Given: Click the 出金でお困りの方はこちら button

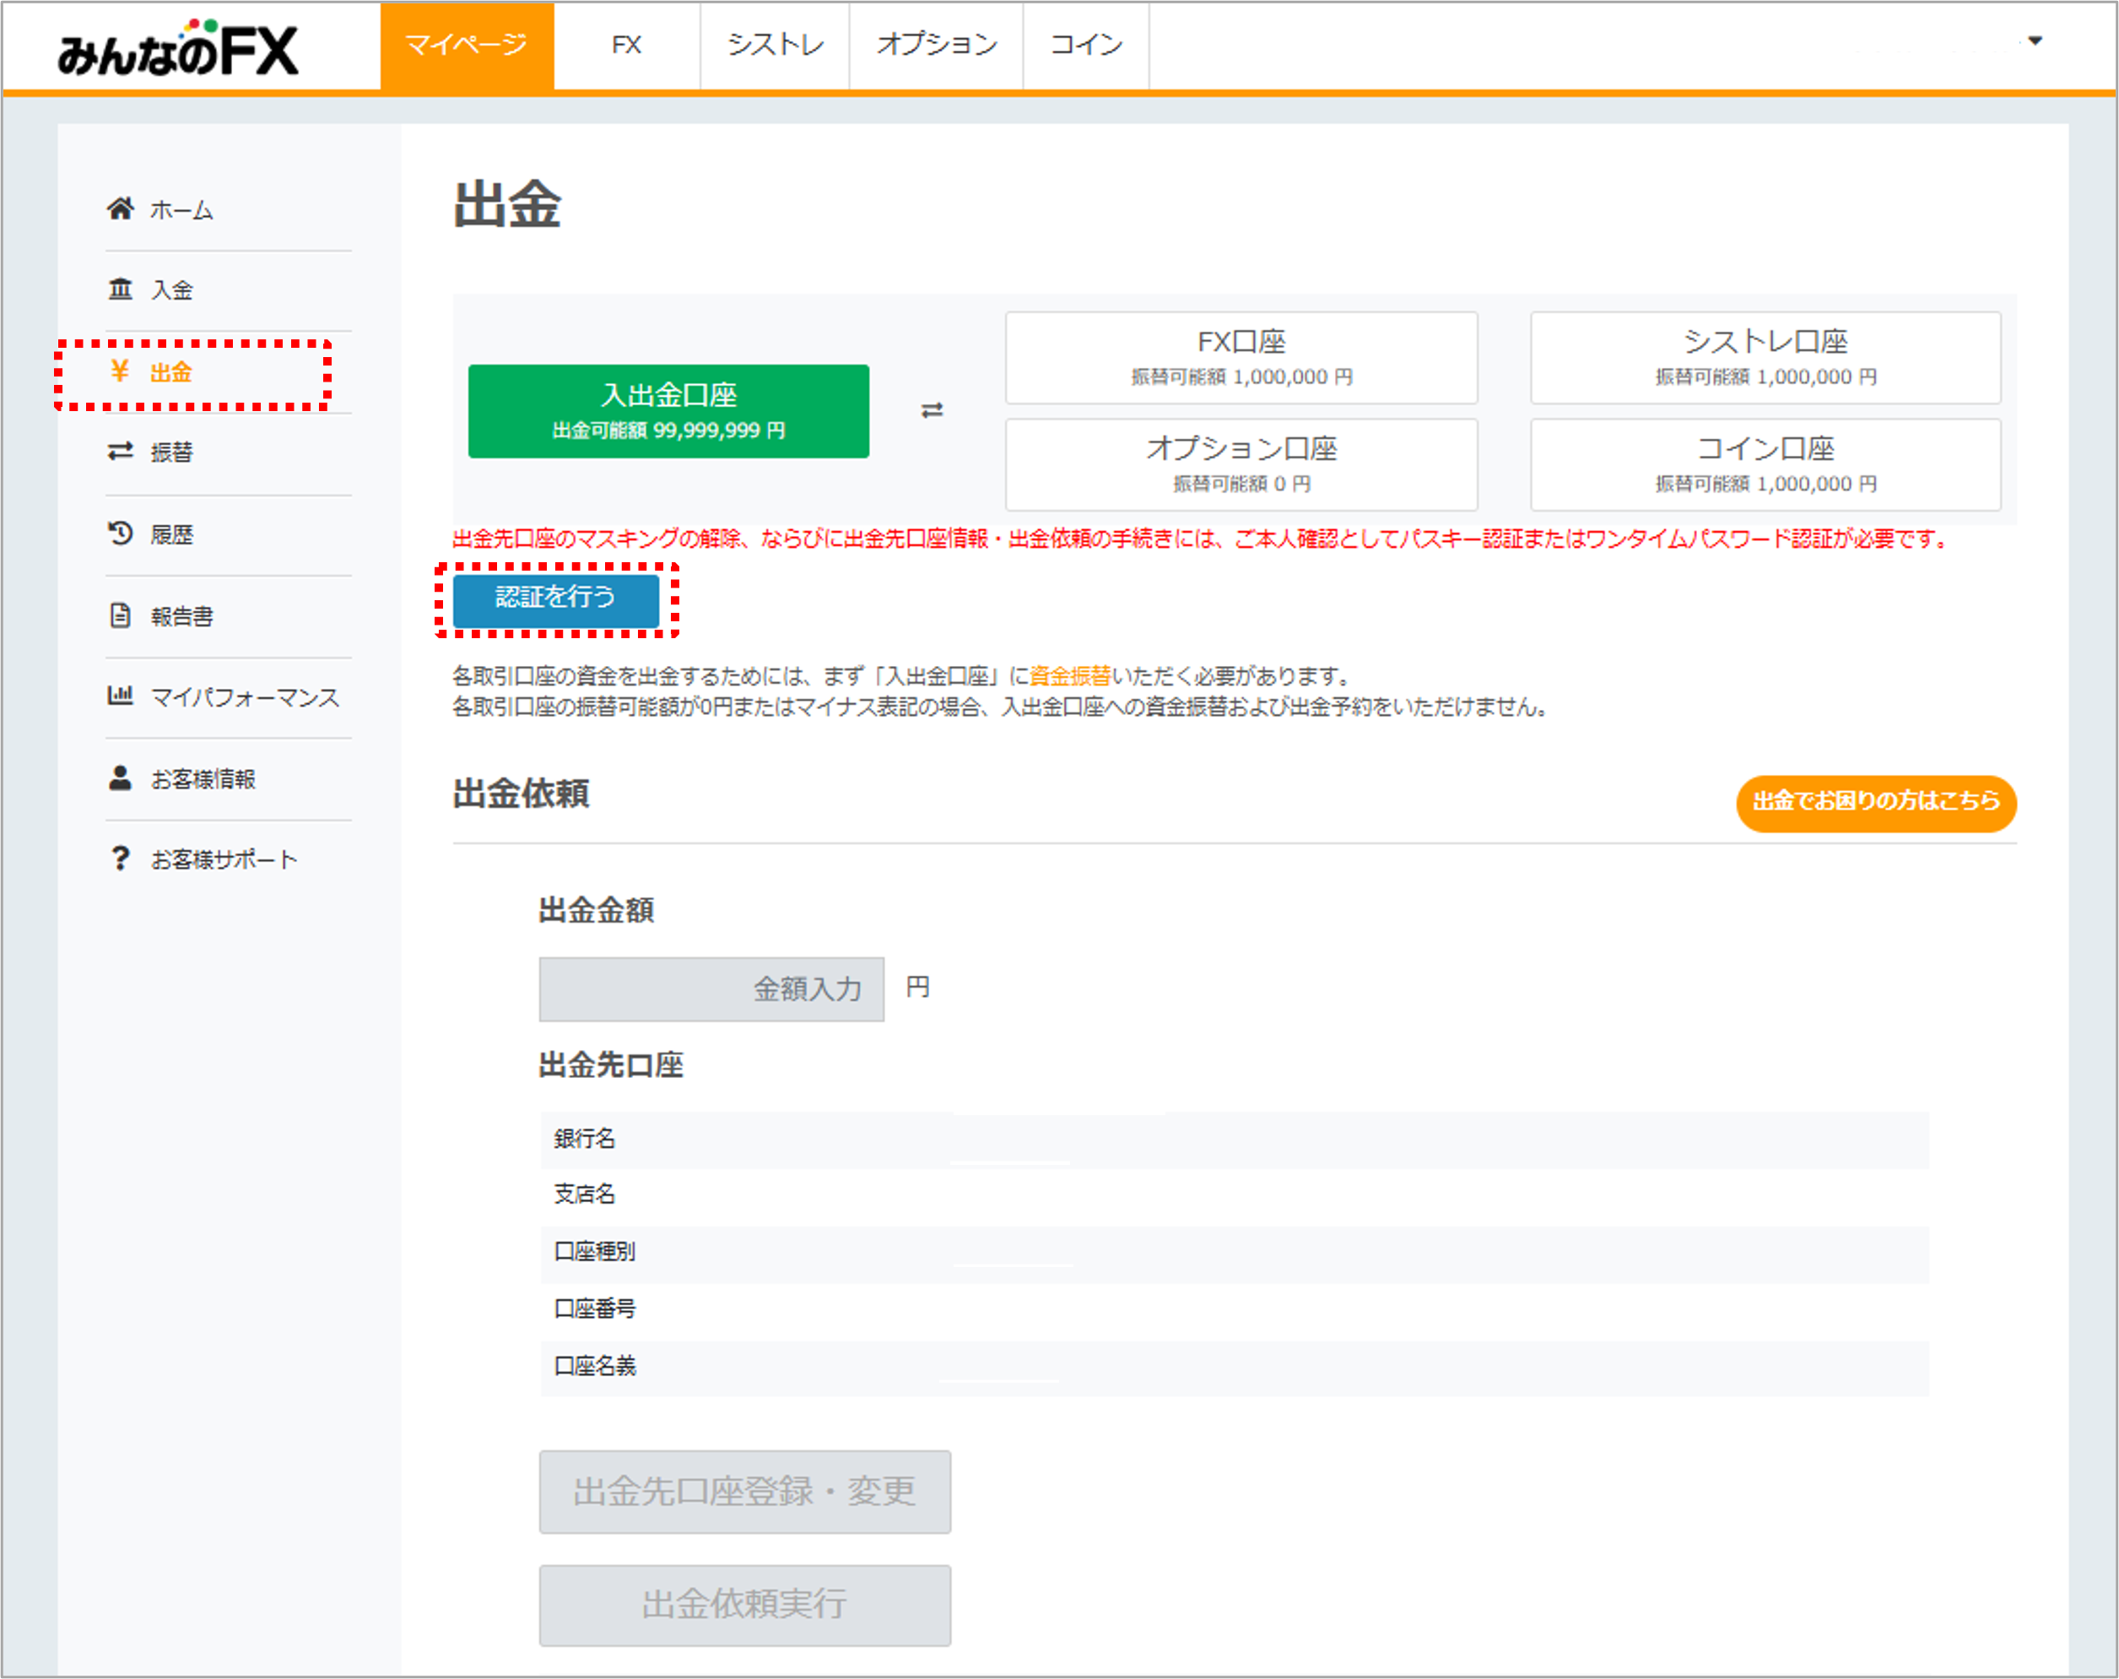Looking at the screenshot, I should tap(1875, 802).
